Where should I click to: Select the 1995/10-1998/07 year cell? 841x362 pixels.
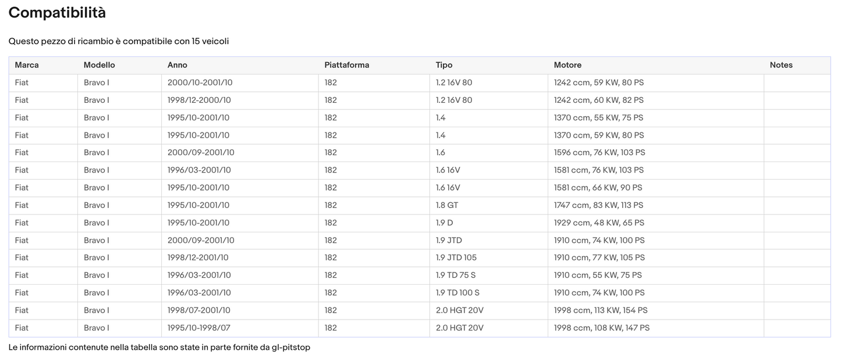click(198, 328)
